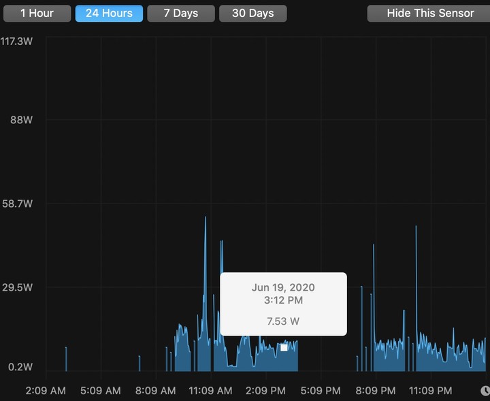The image size is (490, 401).
Task: Click the Jun 19, 2020 tooltip date
Action: pyautogui.click(x=283, y=287)
